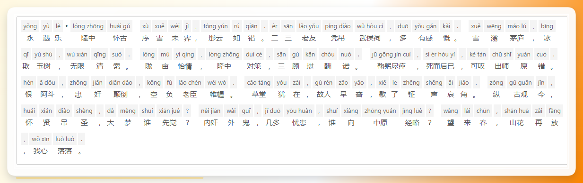Select the pinyin "wèi jì"
Screen dimensions: 583x183
coord(179,26)
